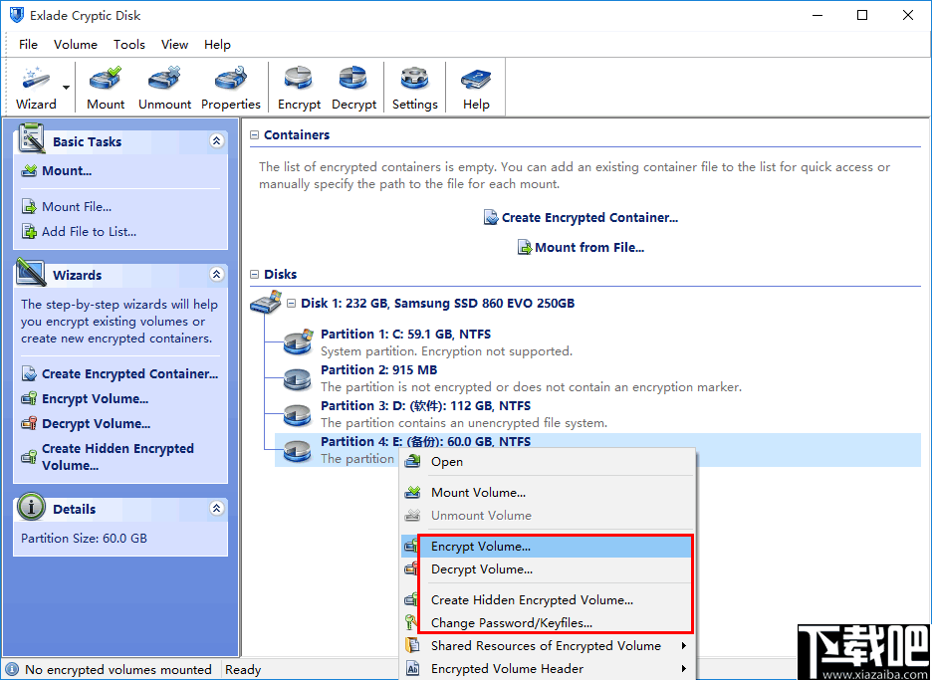932x680 pixels.
Task: Open the Wizard dropdown arrow
Action: [66, 88]
